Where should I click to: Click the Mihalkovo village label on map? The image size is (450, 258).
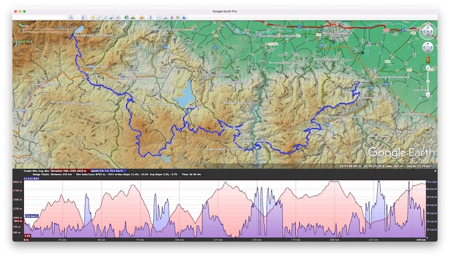(254, 141)
